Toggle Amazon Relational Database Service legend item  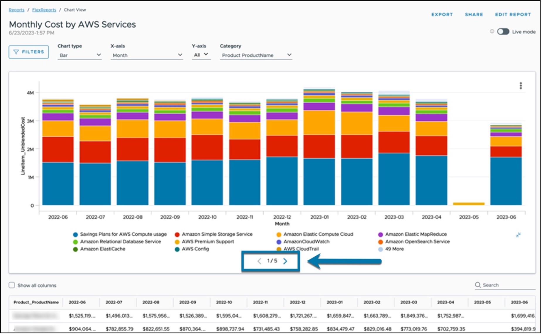pos(117,242)
